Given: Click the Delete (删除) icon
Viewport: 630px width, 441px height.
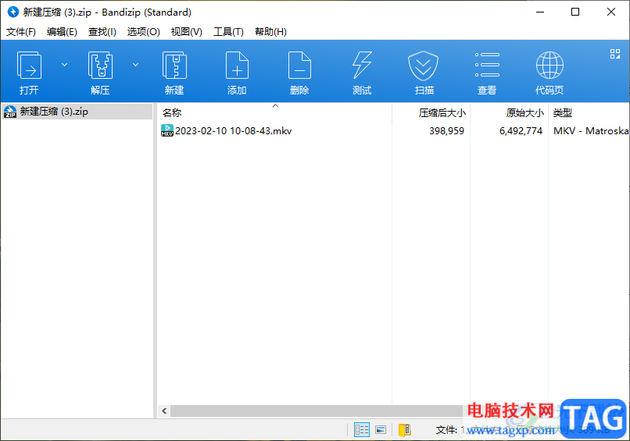Looking at the screenshot, I should (x=299, y=66).
